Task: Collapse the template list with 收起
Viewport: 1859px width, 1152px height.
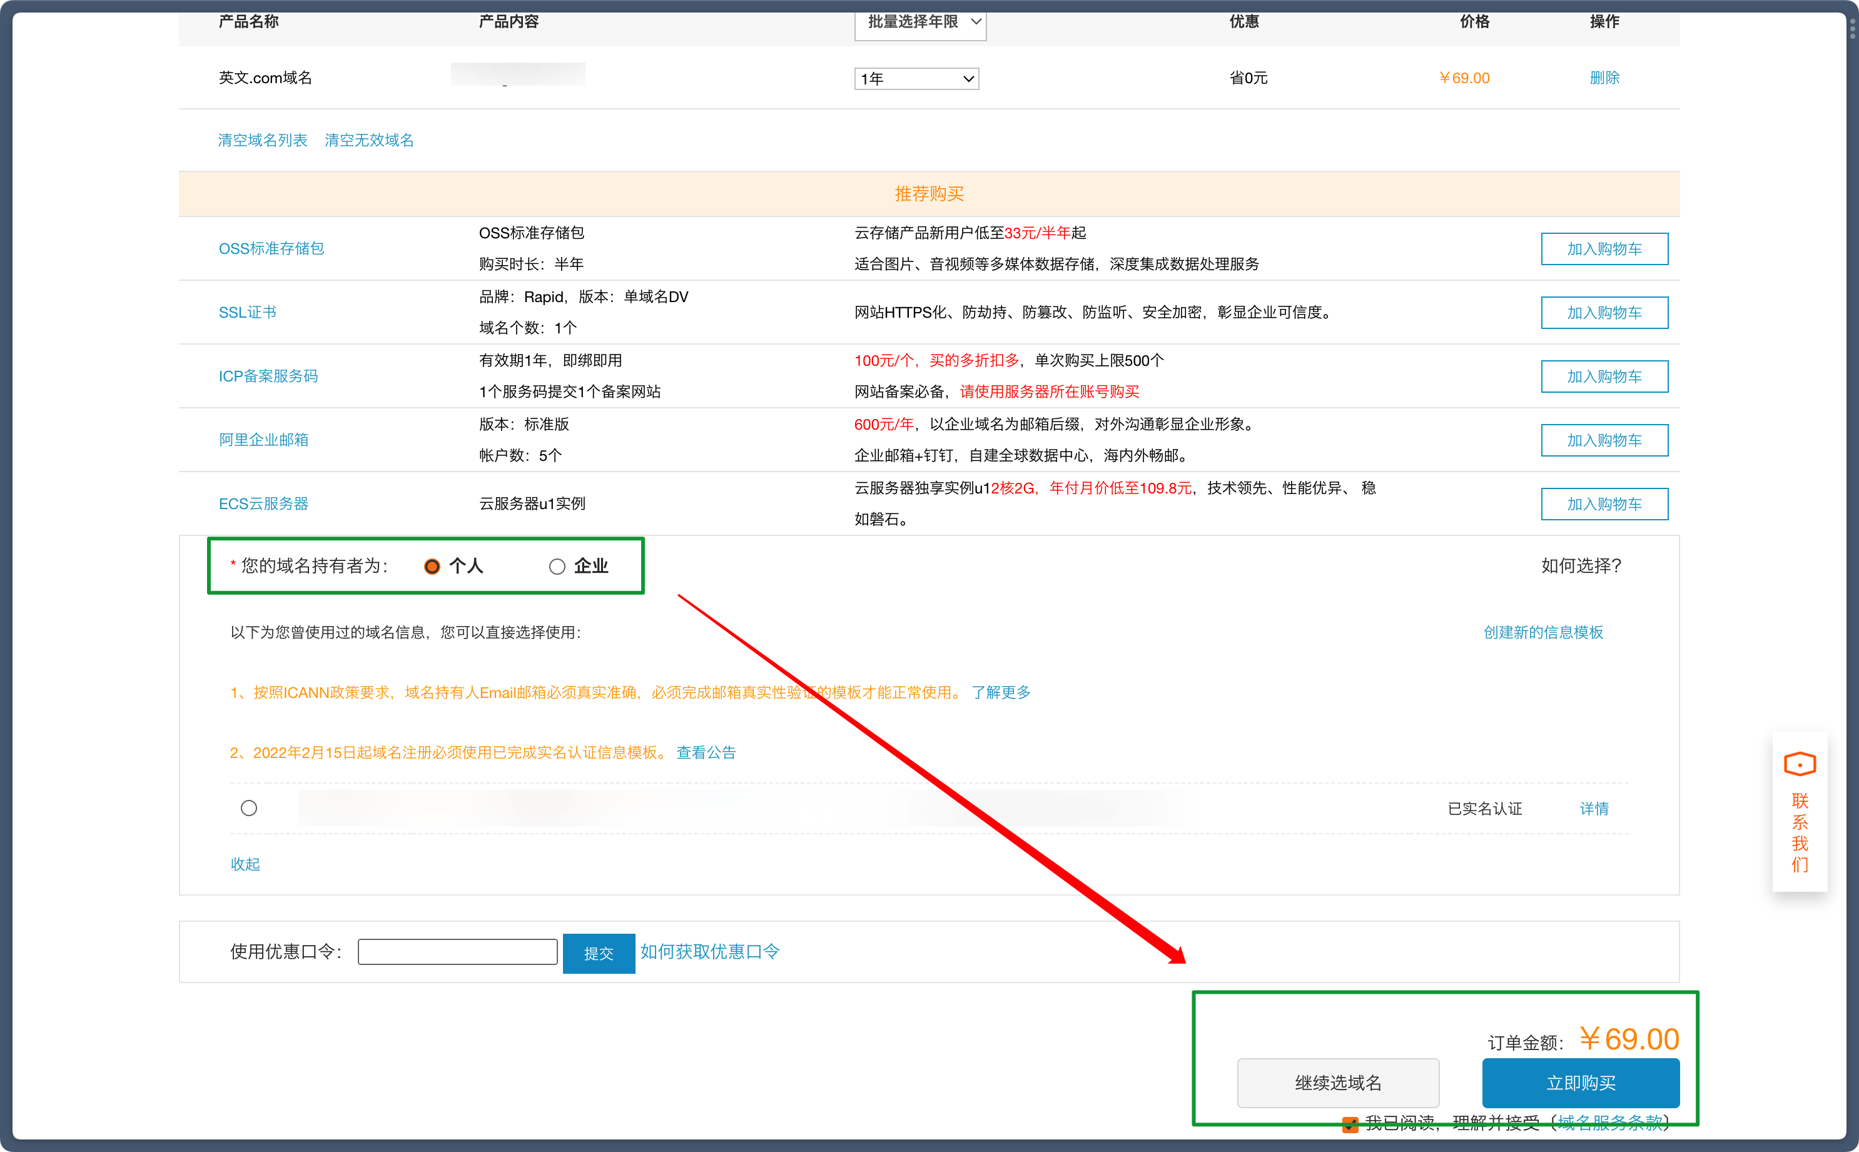Action: pyautogui.click(x=245, y=864)
